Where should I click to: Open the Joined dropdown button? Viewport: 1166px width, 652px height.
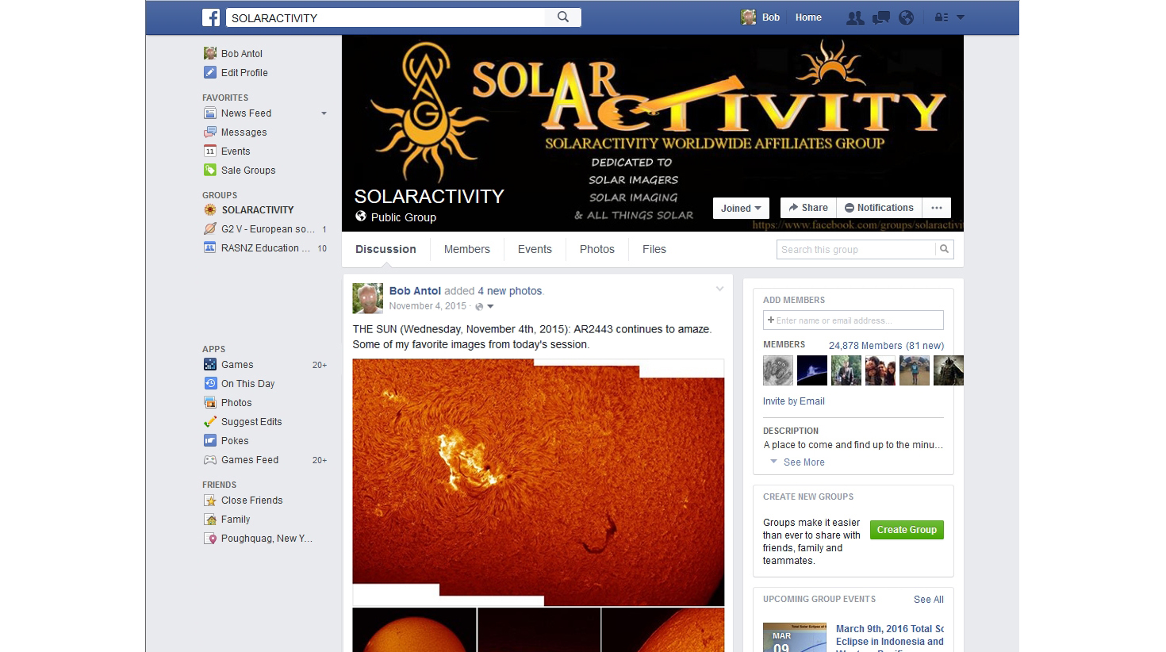coord(741,208)
